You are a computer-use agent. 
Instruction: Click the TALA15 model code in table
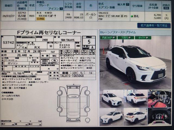coord(103,13)
